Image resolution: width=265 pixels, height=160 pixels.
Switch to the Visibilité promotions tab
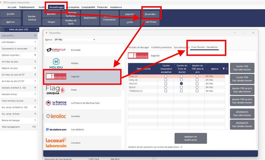pos(161,47)
